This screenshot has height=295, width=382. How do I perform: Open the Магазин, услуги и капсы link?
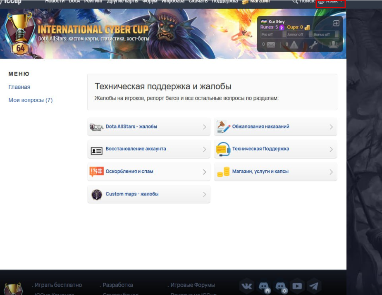point(260,171)
